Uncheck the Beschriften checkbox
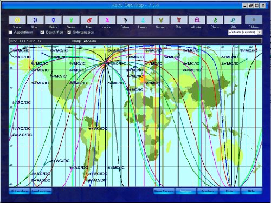 click(42, 32)
